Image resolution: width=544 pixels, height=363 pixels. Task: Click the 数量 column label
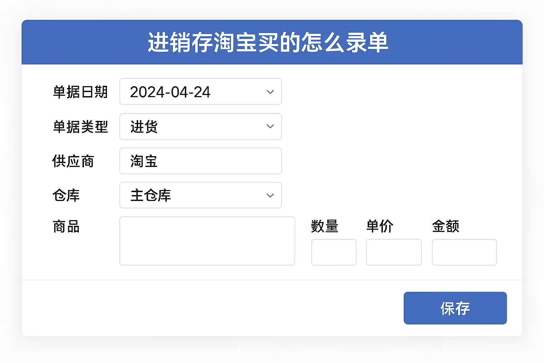point(324,226)
